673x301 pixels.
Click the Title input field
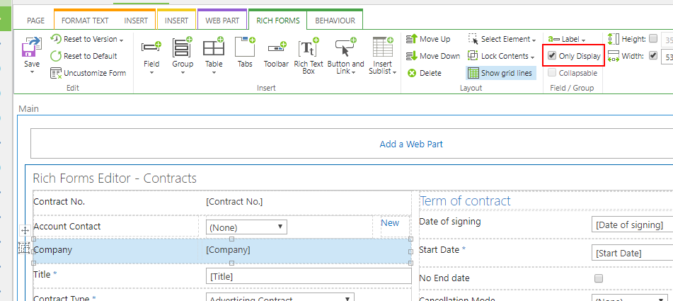(308, 276)
